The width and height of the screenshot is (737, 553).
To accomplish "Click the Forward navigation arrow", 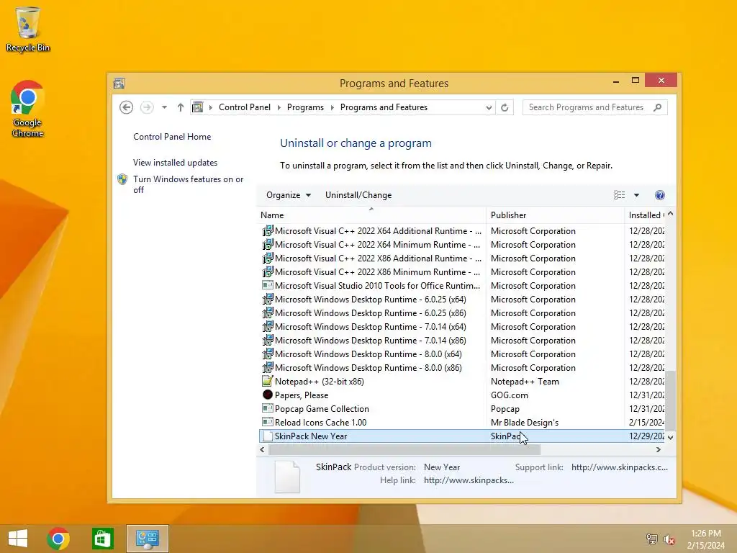I will click(x=147, y=107).
